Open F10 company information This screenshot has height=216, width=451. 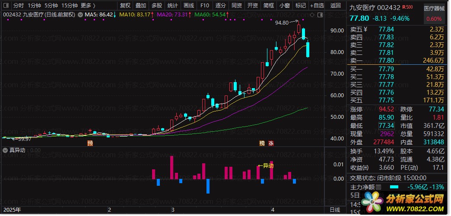[204, 5]
